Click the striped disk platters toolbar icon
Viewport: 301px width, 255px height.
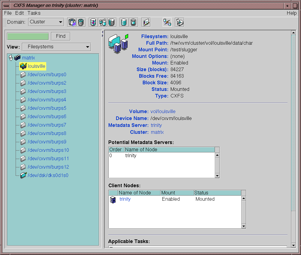coord(81,22)
